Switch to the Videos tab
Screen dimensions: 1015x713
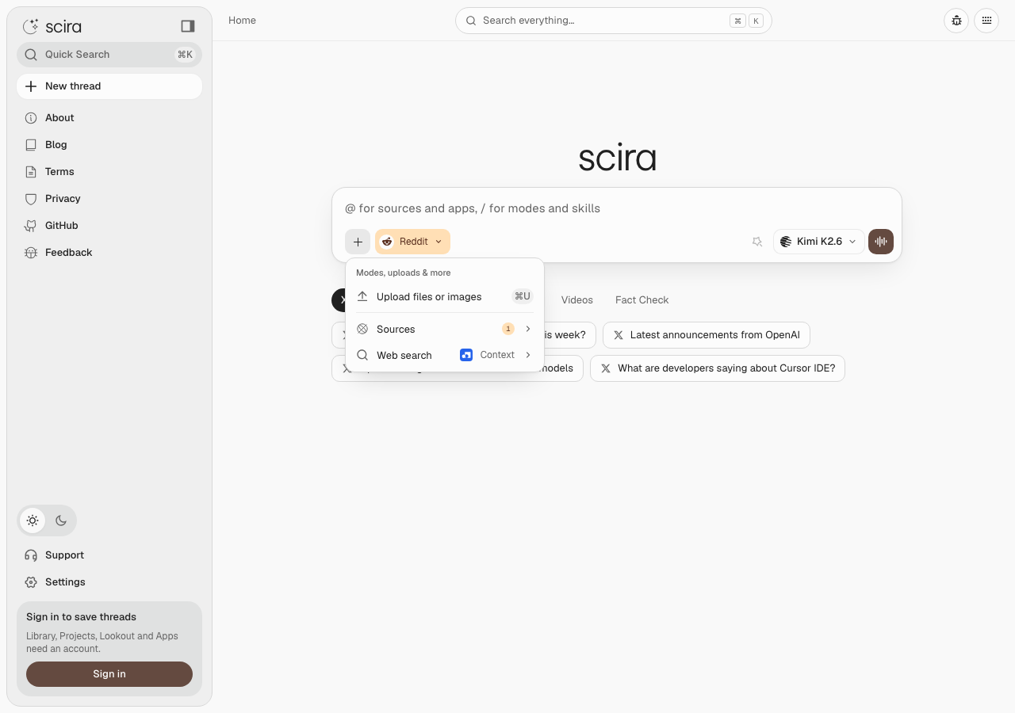tap(577, 300)
